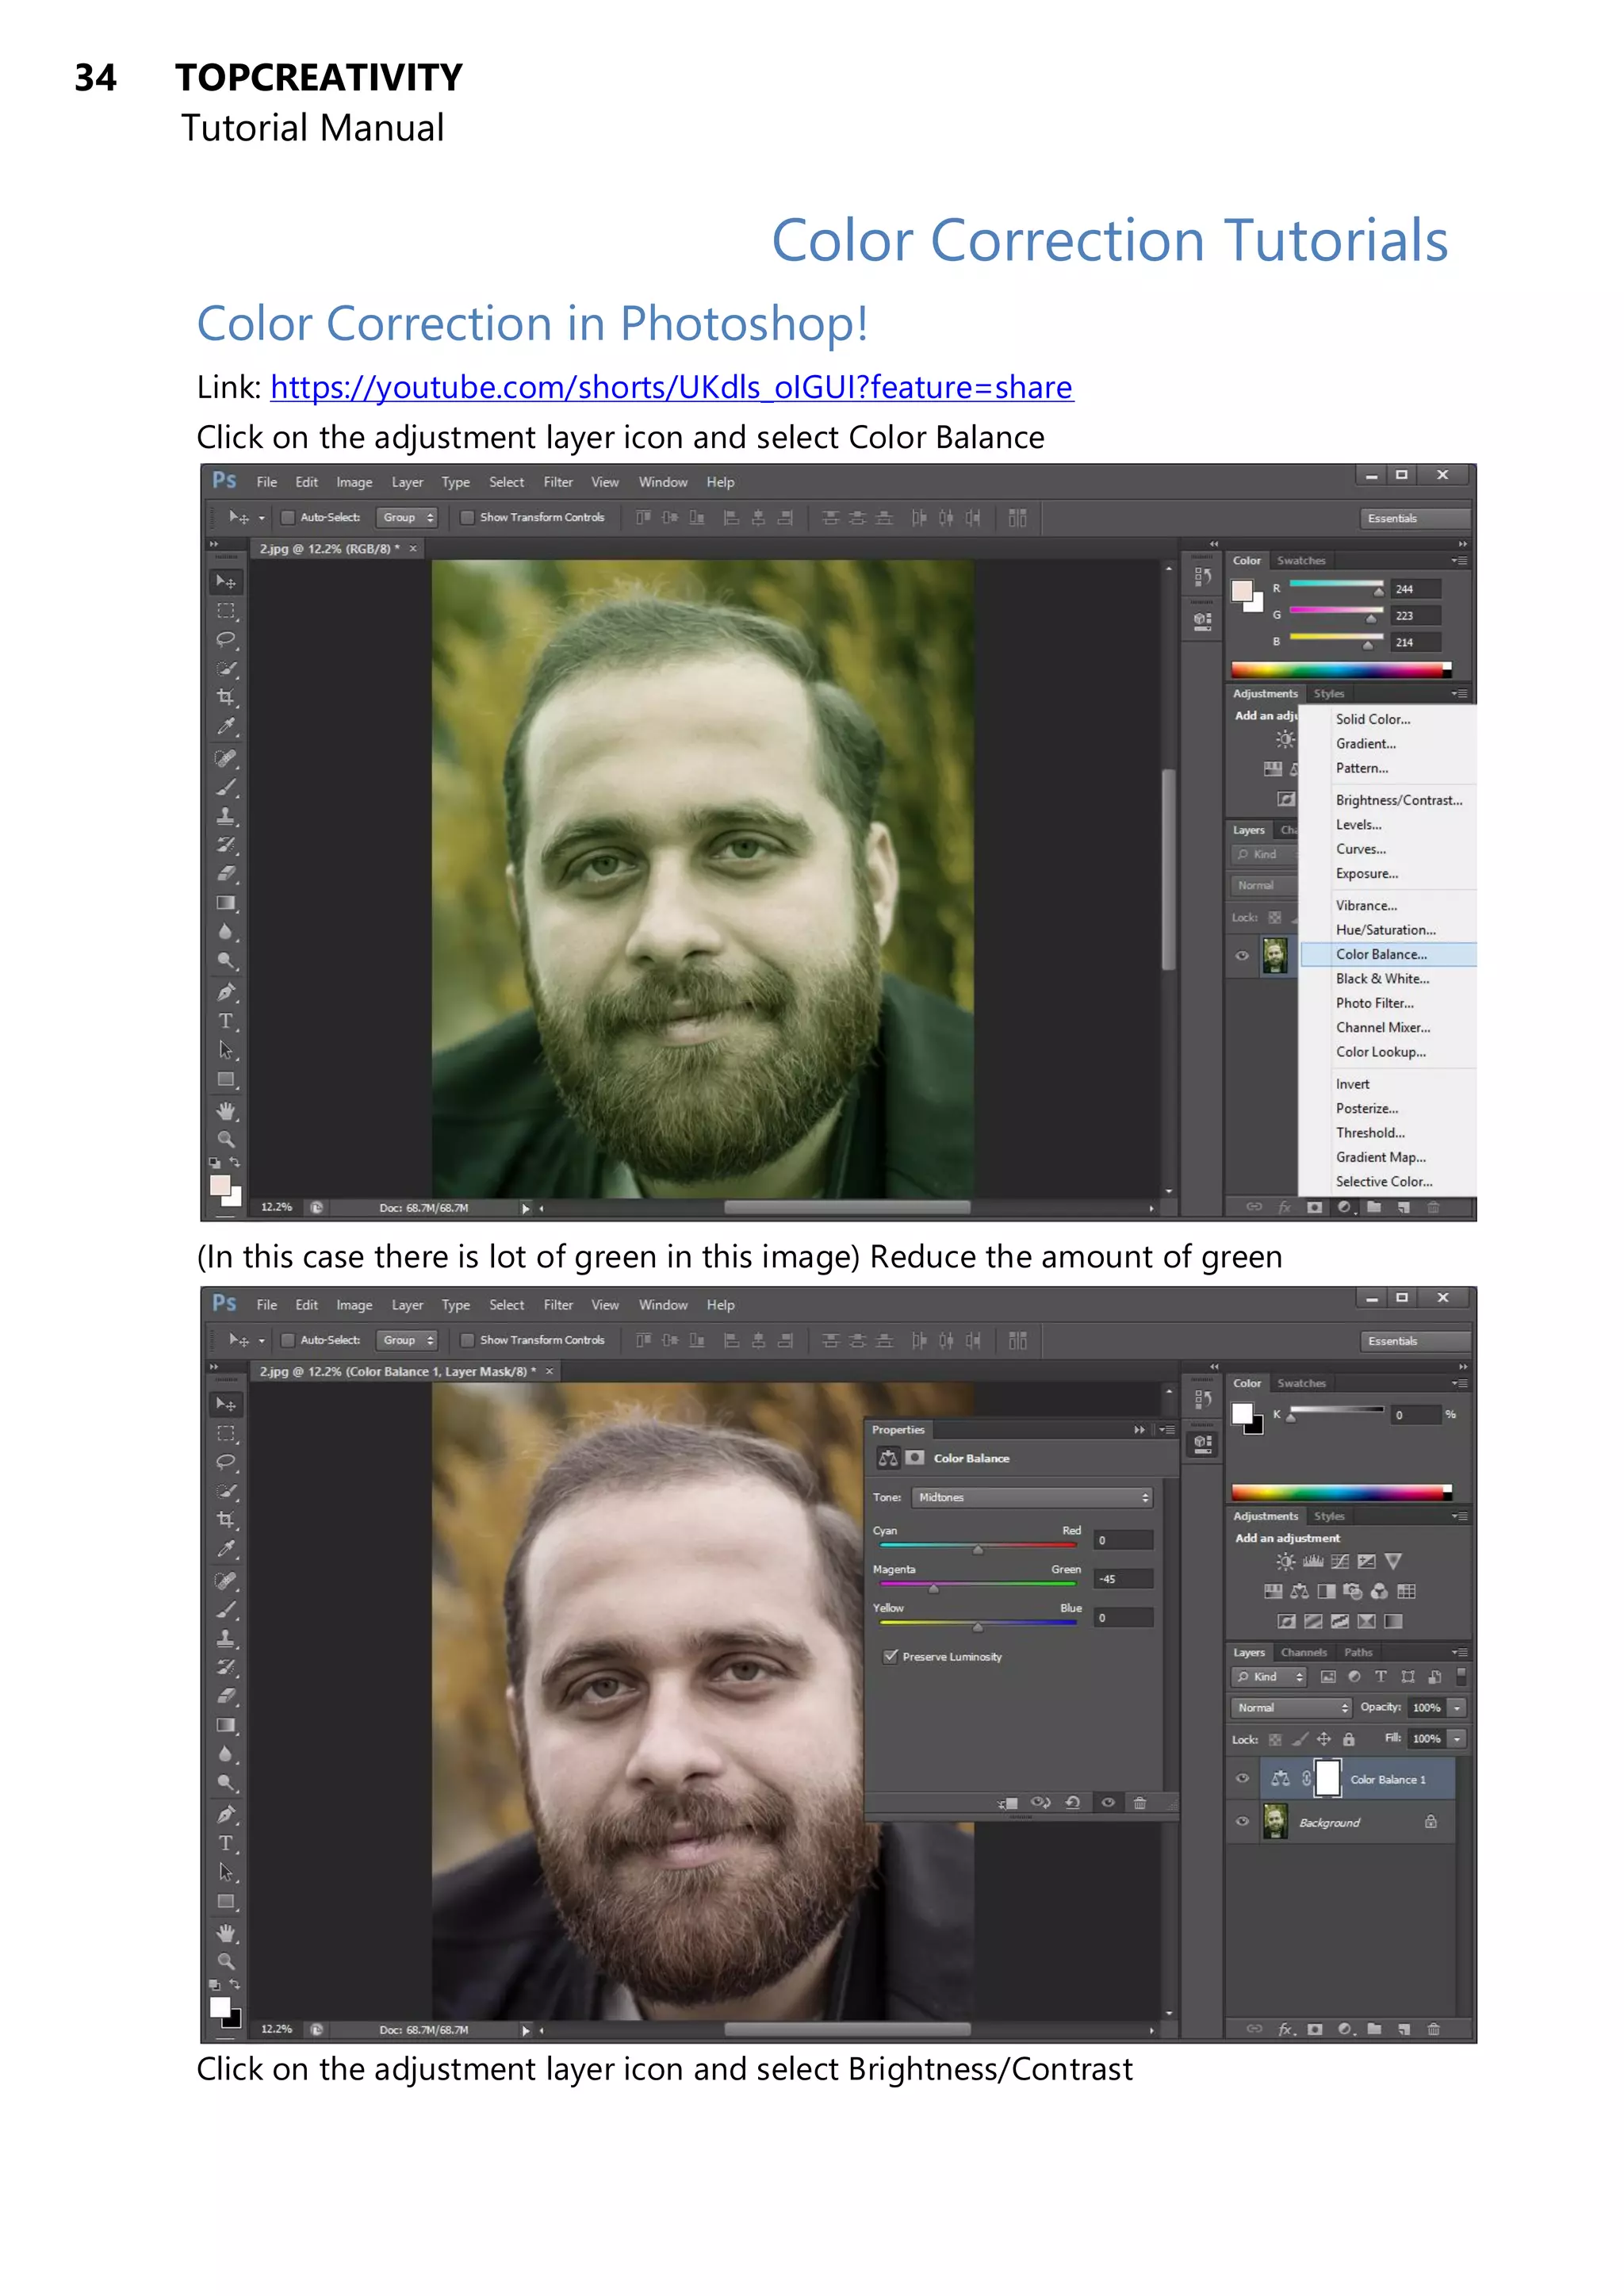Select Hand tool in the RGB/8 document
The width and height of the screenshot is (1624, 2296).
pos(226,1110)
